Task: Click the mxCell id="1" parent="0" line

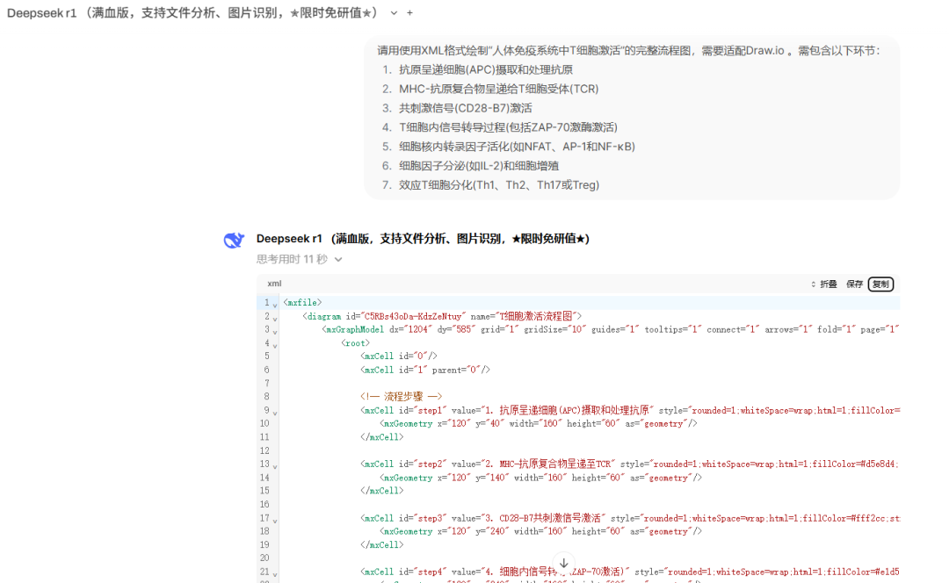Action: tap(425, 370)
